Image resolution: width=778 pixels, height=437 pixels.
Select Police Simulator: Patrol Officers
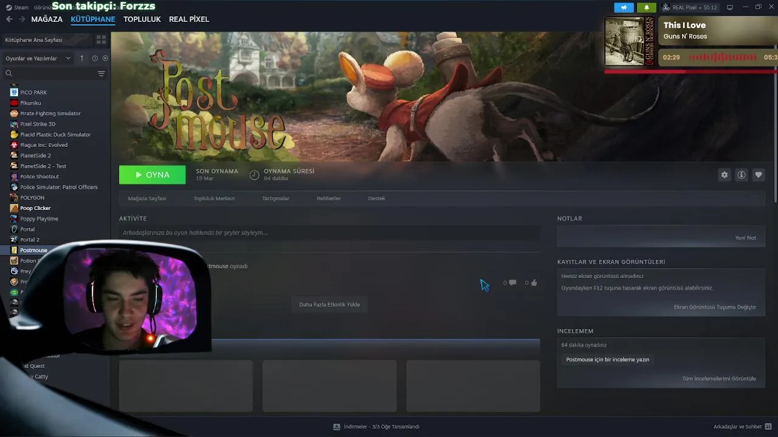pos(59,187)
